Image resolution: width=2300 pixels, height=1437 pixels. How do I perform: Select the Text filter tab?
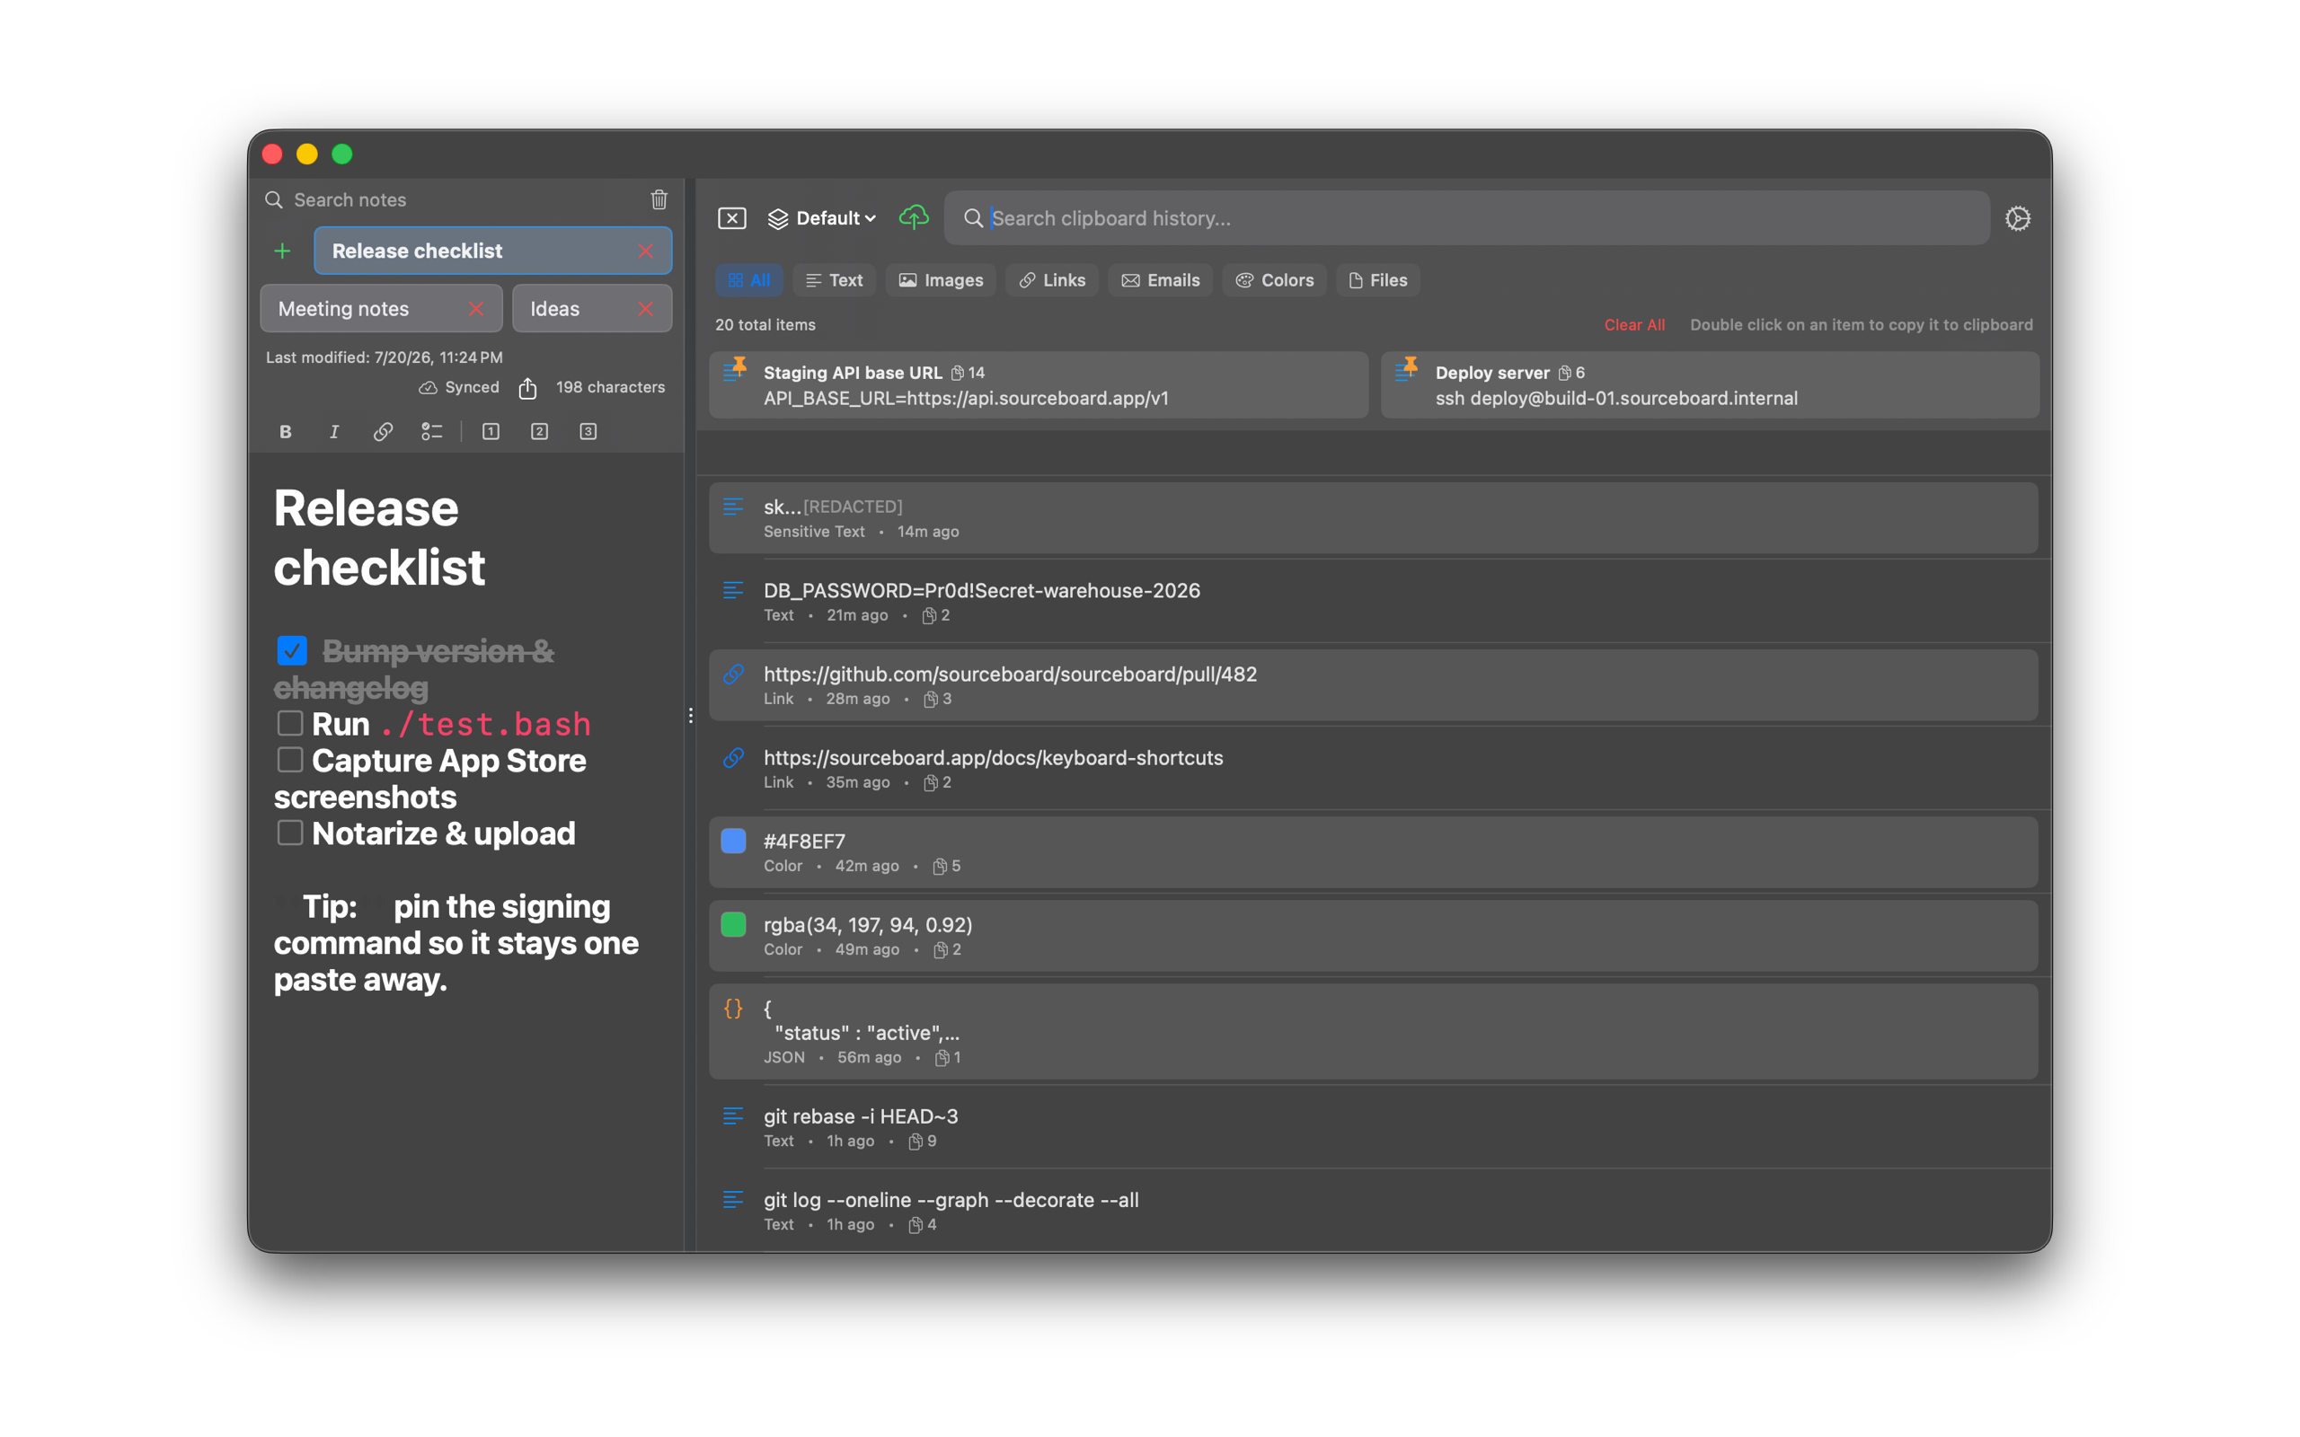[x=834, y=280]
